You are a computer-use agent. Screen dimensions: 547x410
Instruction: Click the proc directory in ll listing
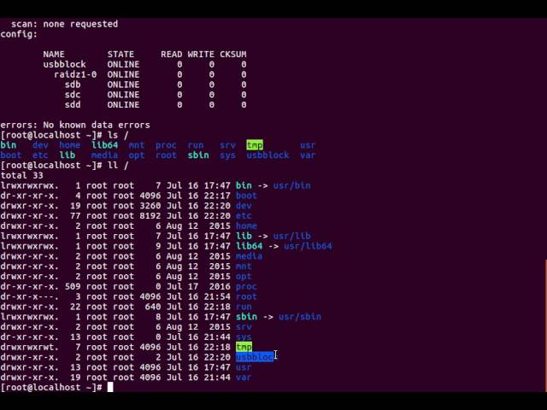(x=246, y=287)
